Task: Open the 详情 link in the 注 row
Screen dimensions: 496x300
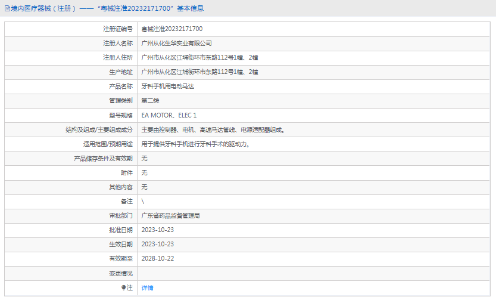Action: pyautogui.click(x=147, y=287)
